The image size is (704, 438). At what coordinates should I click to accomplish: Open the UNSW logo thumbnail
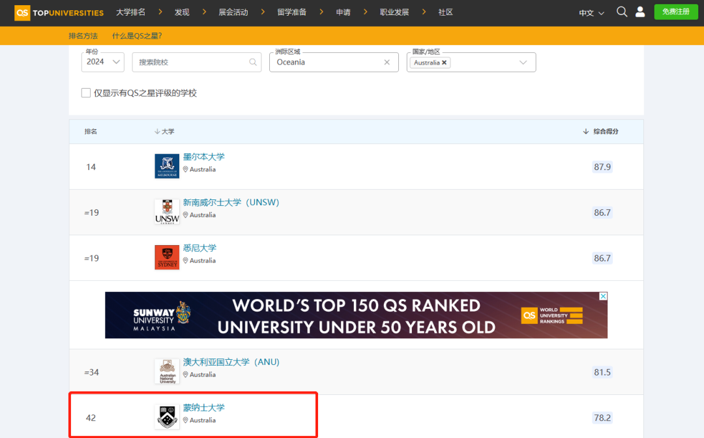[x=167, y=212]
